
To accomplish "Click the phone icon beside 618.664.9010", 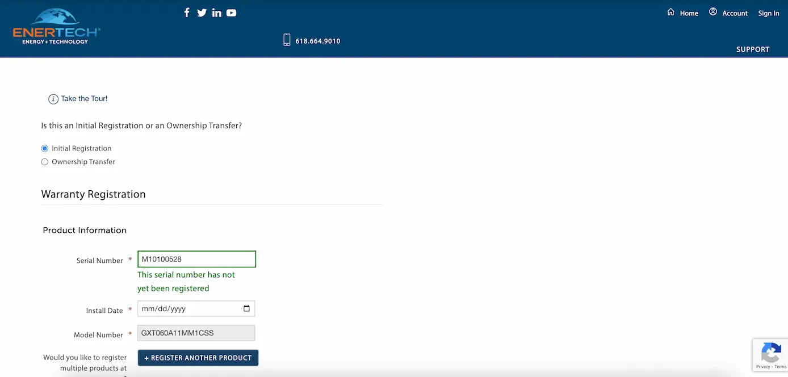I will [x=287, y=40].
